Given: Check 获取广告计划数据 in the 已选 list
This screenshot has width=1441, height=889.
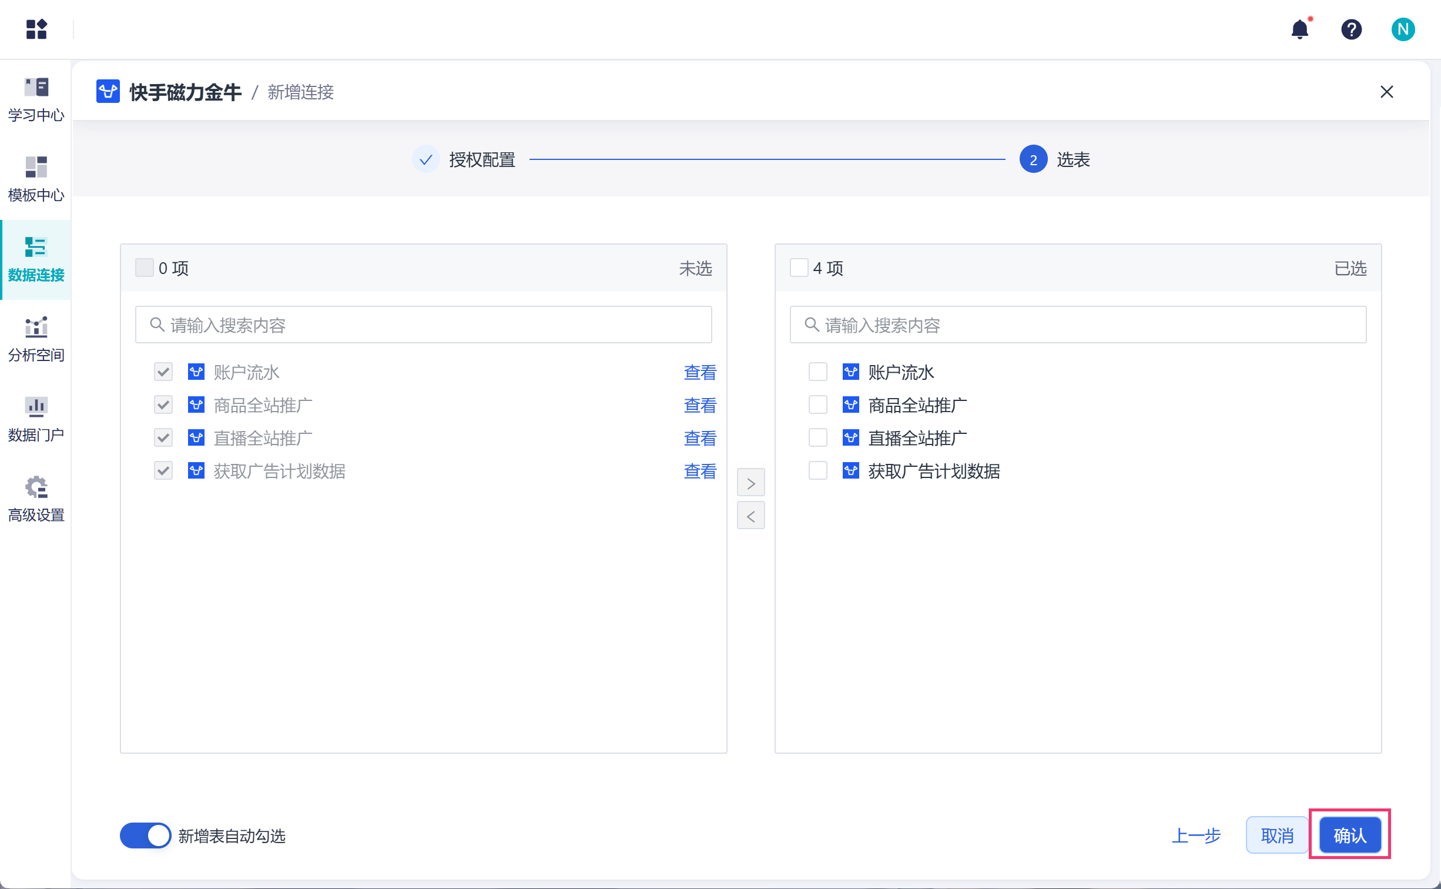Looking at the screenshot, I should click(818, 470).
